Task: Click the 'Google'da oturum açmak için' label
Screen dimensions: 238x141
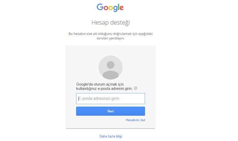Action: (x=100, y=84)
